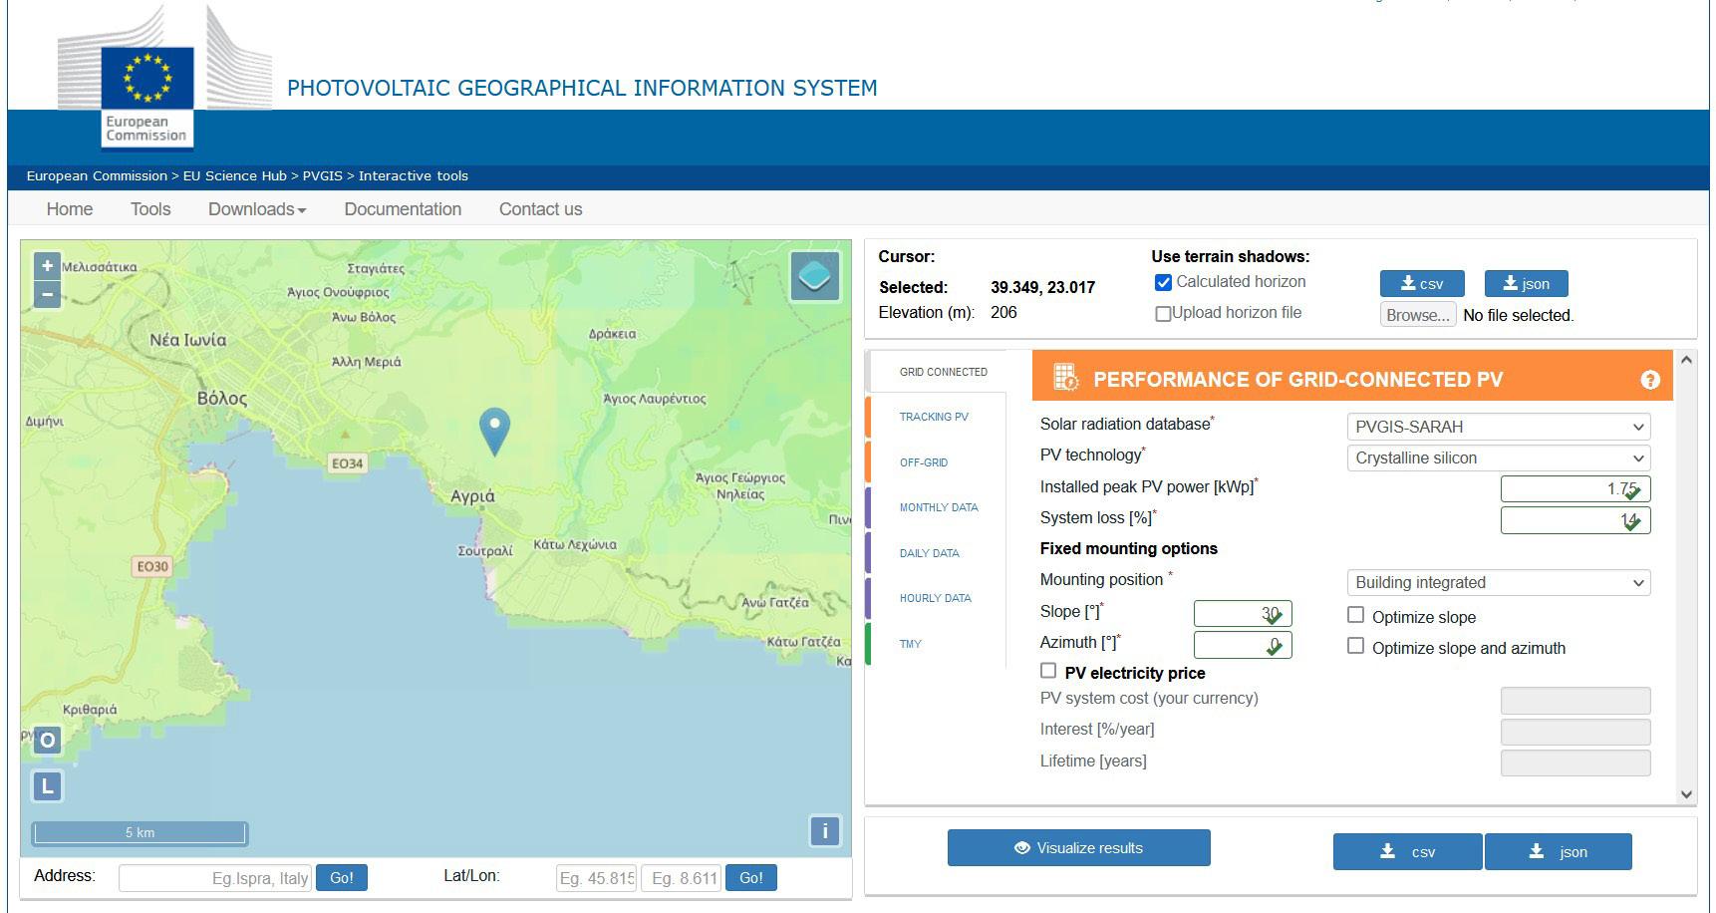Click the map info 'i' icon

click(825, 831)
